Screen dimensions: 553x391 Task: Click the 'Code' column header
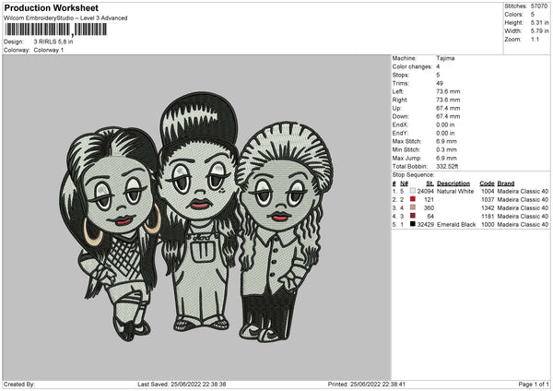point(487,184)
